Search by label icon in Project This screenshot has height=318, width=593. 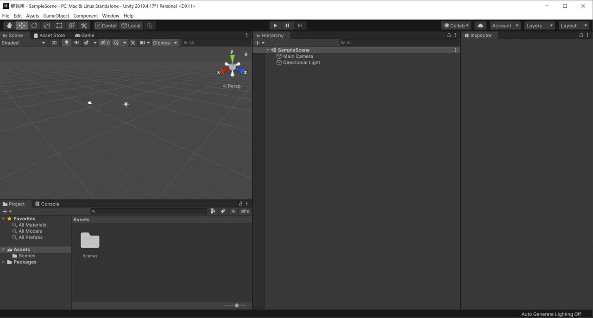223,211
